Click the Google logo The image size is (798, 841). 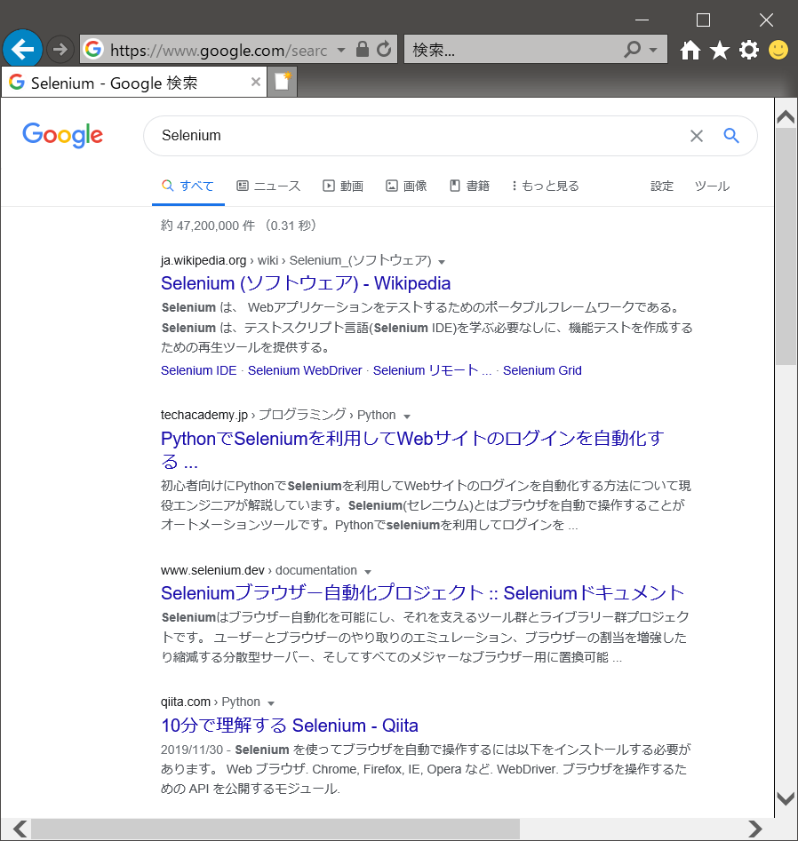click(x=62, y=135)
